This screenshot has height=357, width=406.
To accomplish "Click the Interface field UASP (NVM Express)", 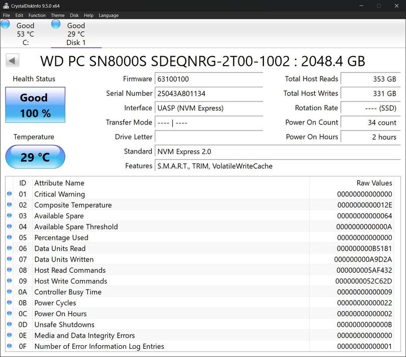I will [209, 108].
